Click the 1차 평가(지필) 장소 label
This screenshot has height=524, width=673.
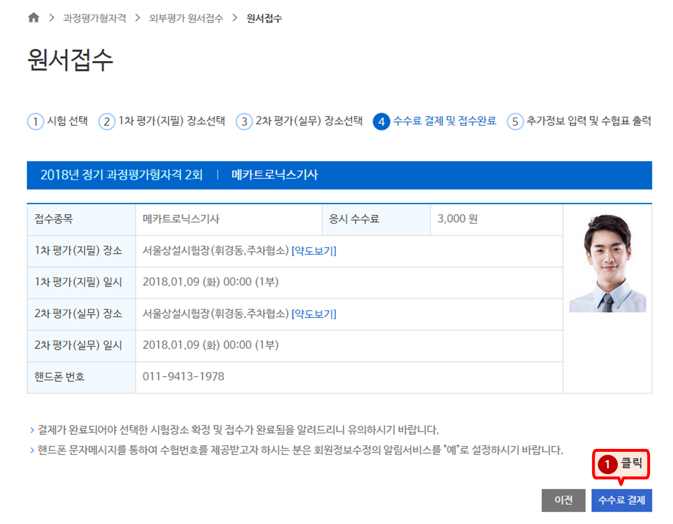(78, 251)
